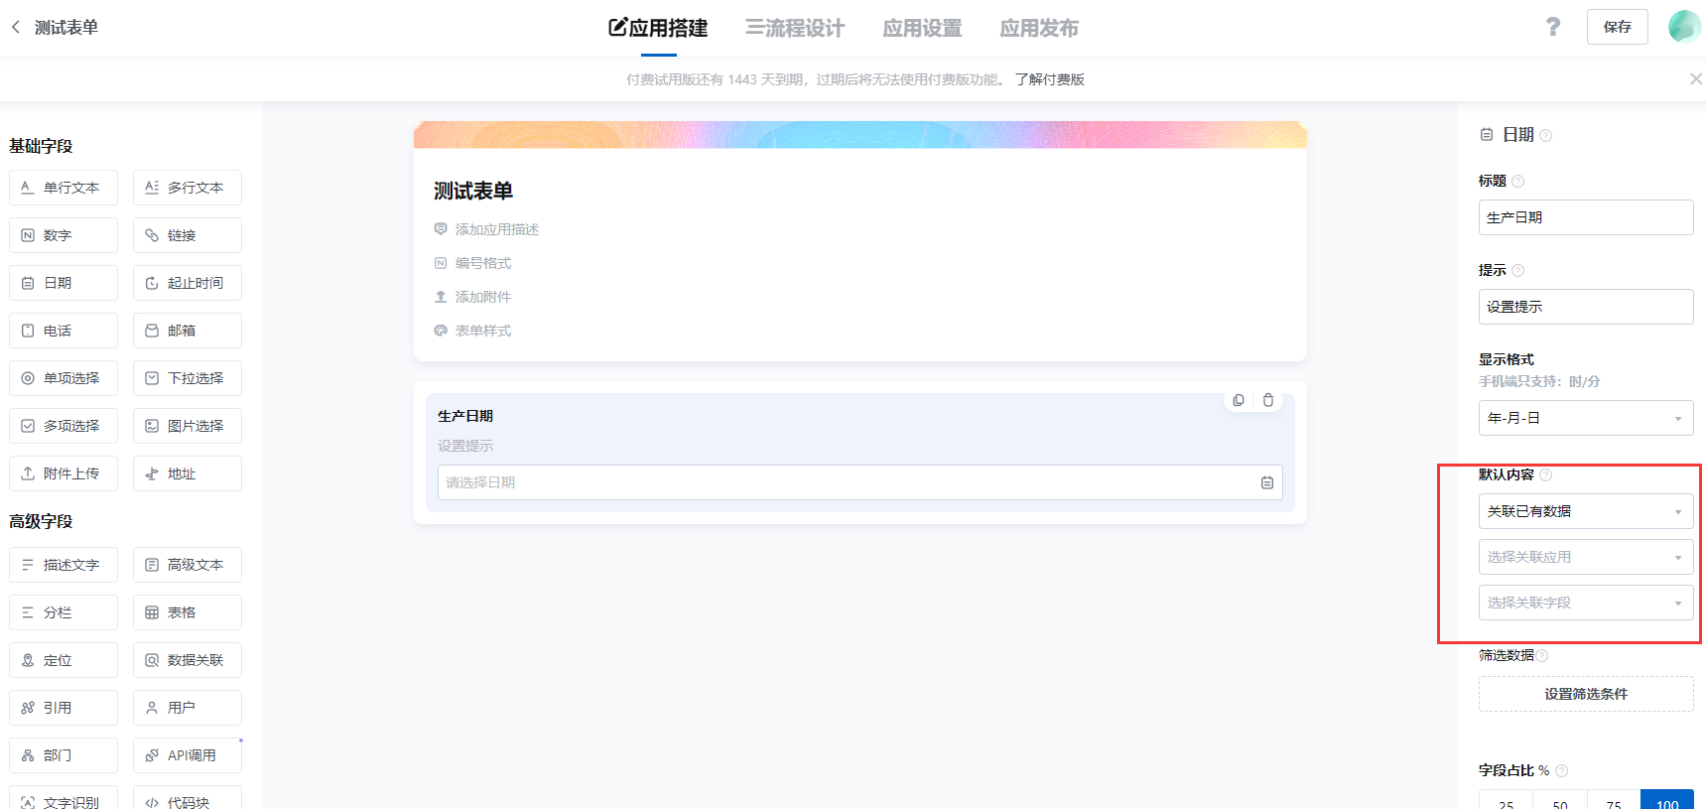
Task: Add a 表格 field
Action: coord(188,612)
